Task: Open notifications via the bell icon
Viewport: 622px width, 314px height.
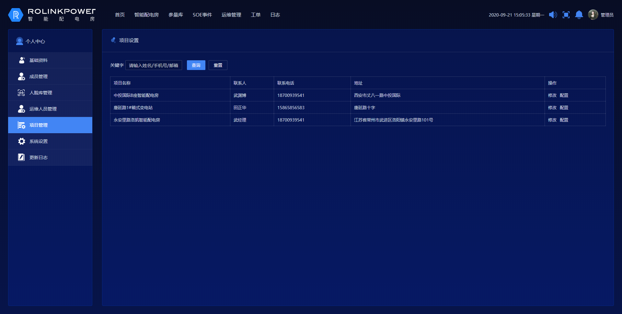Action: [x=579, y=15]
